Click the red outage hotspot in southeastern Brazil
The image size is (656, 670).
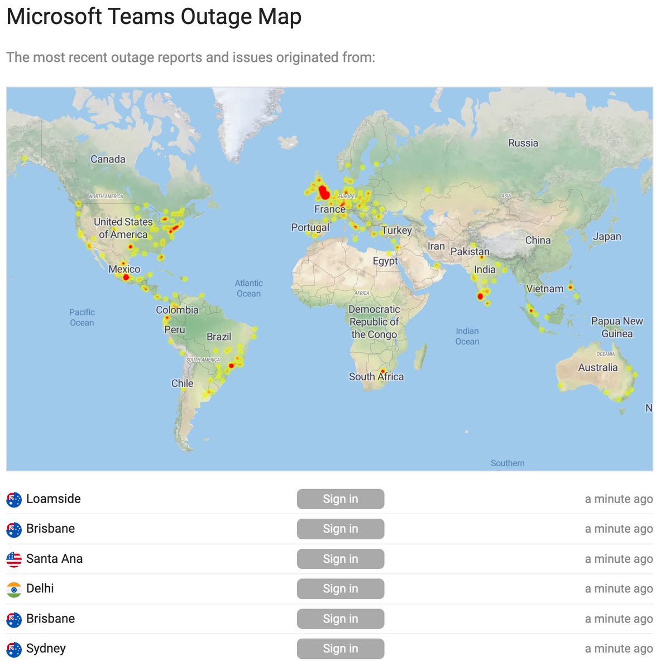click(x=231, y=366)
